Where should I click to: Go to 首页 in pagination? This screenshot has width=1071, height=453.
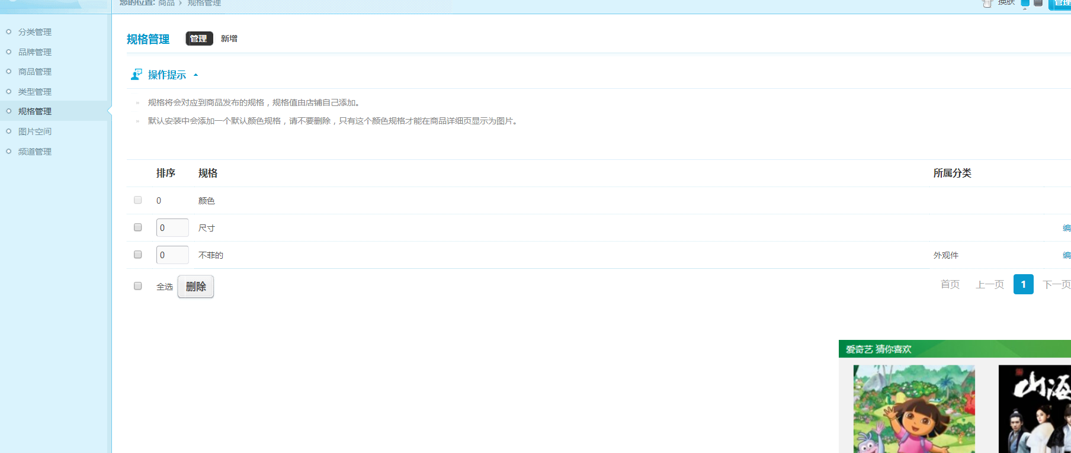(950, 285)
